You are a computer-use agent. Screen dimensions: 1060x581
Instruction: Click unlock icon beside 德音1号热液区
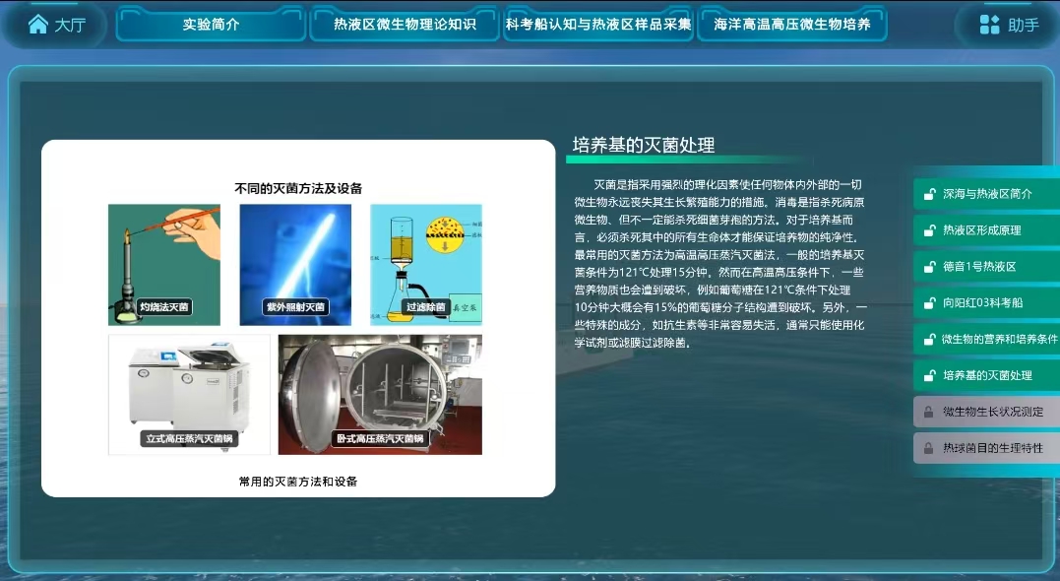click(928, 267)
